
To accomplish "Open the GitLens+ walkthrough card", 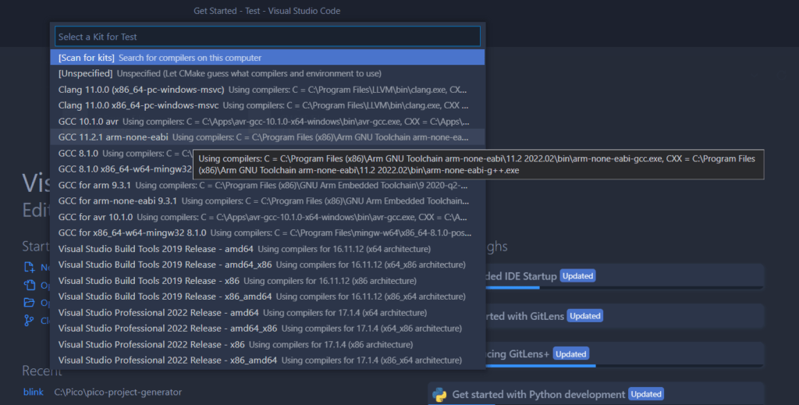I will coord(624,354).
